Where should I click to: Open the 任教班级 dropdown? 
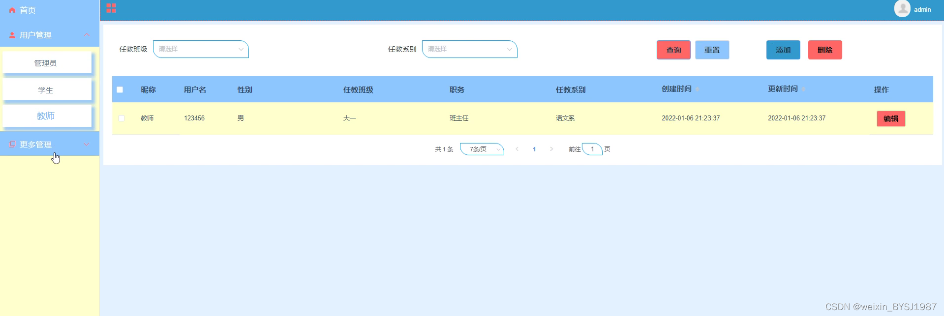201,49
